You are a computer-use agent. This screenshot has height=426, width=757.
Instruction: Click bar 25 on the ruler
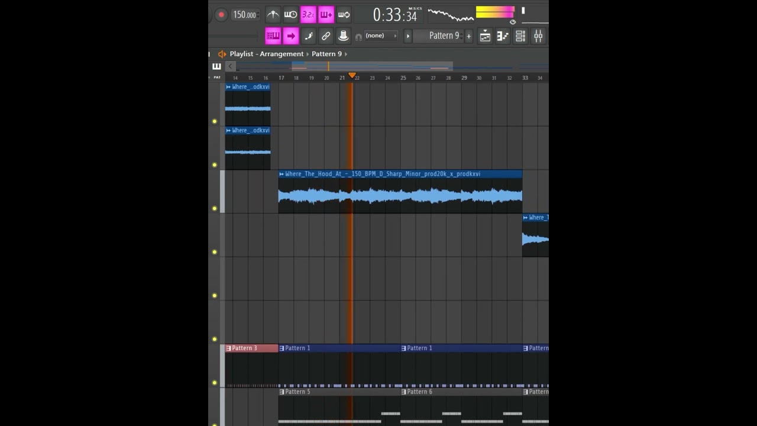click(x=403, y=78)
